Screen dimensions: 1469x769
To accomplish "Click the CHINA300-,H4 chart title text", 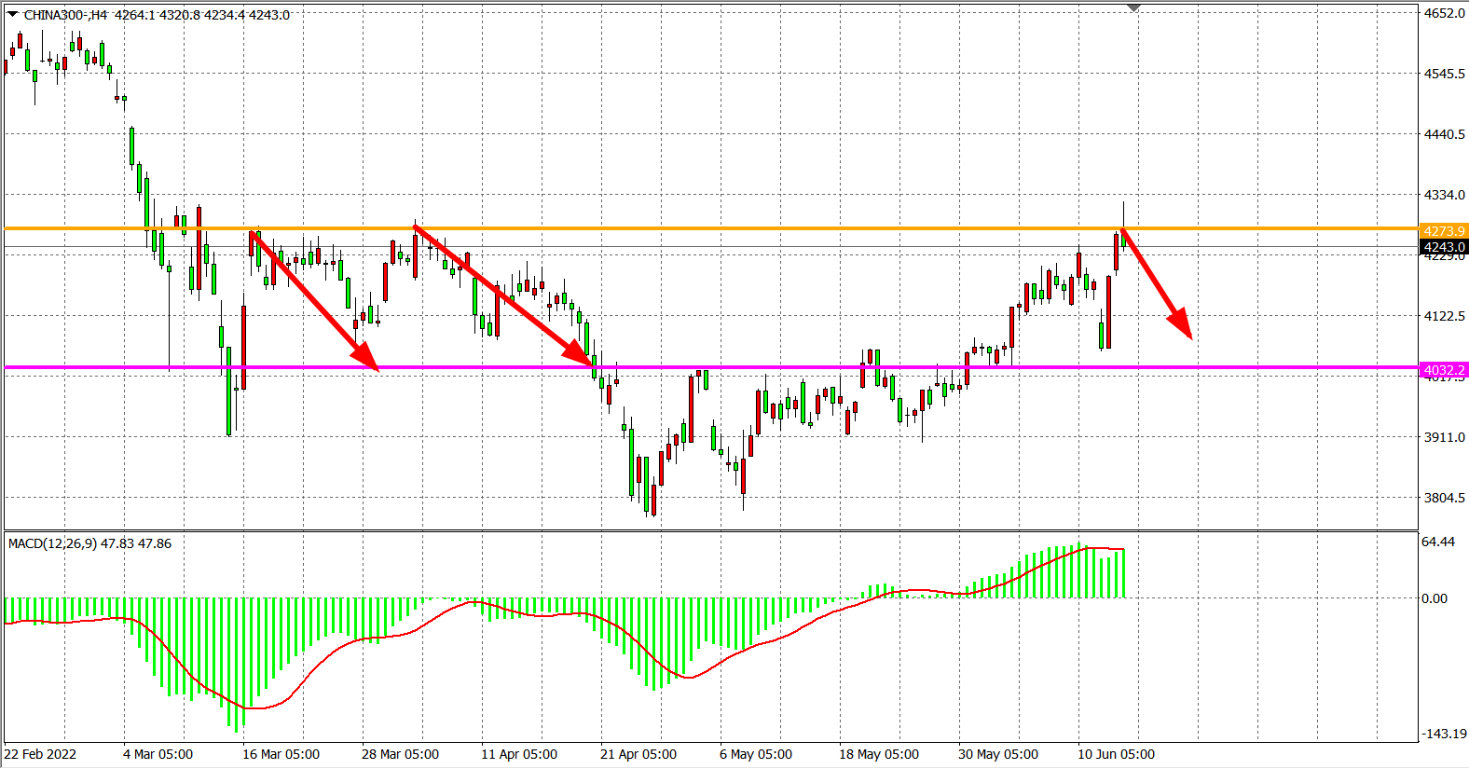I will (65, 15).
